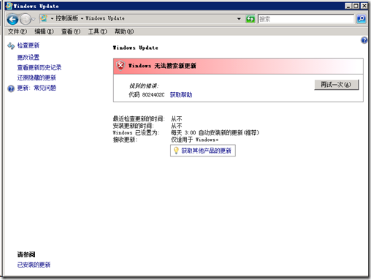The width and height of the screenshot is (371, 280).
Task: Select the error code 8024402C text
Action: click(153, 95)
